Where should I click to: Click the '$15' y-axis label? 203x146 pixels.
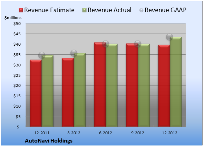17,96
